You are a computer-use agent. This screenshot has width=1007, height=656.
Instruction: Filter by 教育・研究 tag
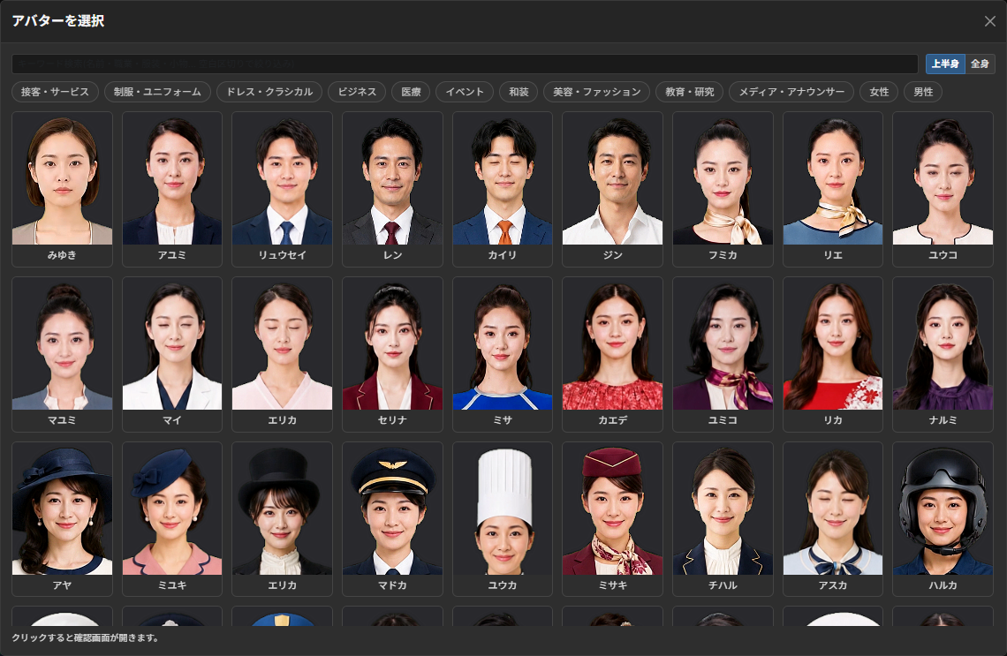(690, 92)
